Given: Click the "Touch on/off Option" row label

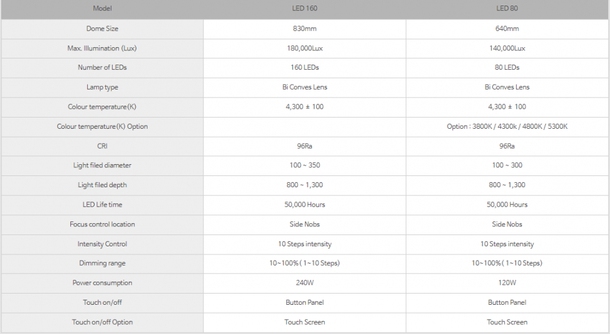Looking at the screenshot, I should coord(102,322).
